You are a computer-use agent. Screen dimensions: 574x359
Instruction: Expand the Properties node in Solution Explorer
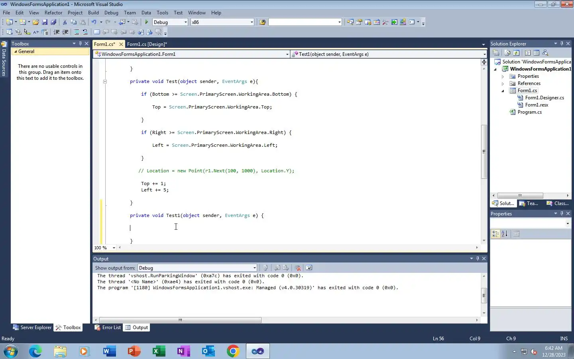[503, 76]
